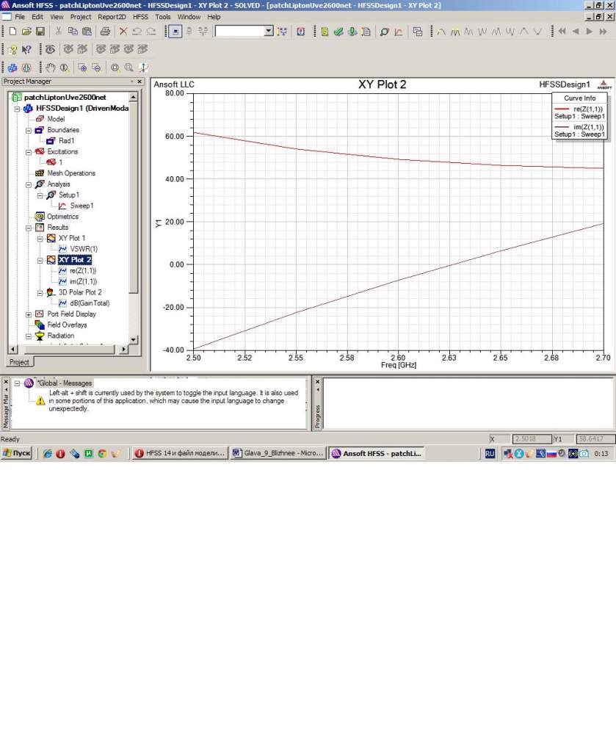Click Project Manager scrollbar down arrow

click(x=133, y=339)
